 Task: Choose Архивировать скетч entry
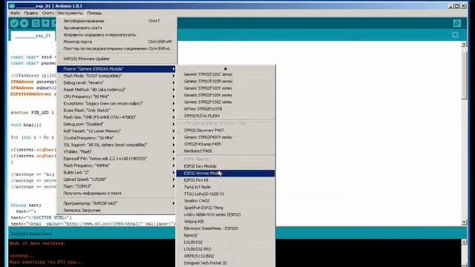(117, 28)
